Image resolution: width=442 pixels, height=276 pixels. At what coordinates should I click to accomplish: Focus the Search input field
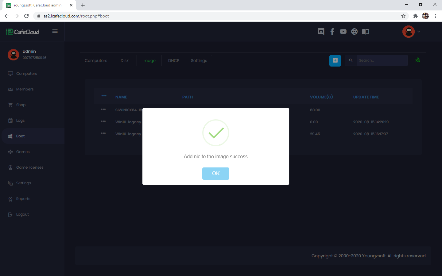click(x=382, y=60)
